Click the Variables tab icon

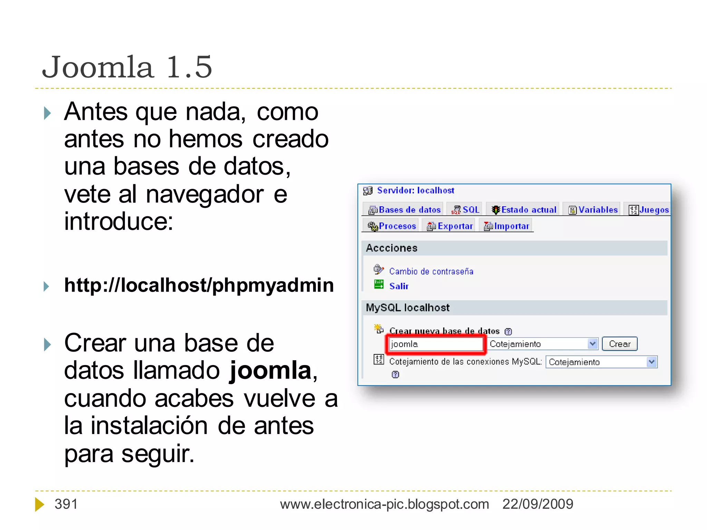pos(572,210)
